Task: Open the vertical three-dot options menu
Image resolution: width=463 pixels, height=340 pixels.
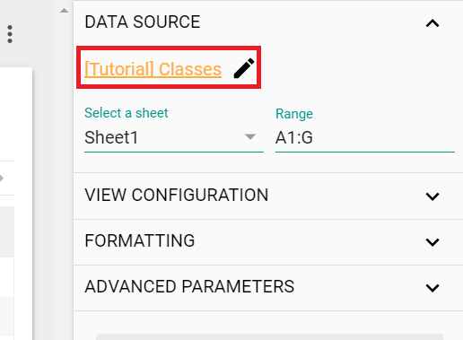Action: pos(10,34)
